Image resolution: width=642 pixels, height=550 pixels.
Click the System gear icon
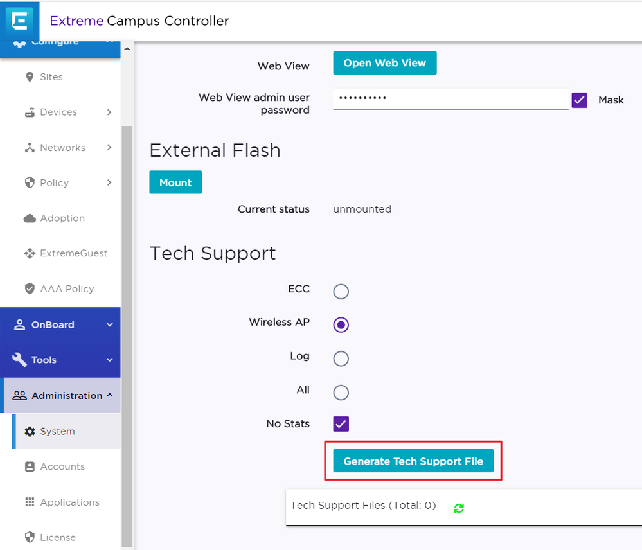coord(30,432)
